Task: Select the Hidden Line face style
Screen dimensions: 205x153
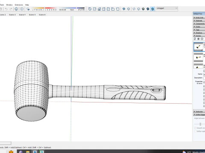Action: 138,9
